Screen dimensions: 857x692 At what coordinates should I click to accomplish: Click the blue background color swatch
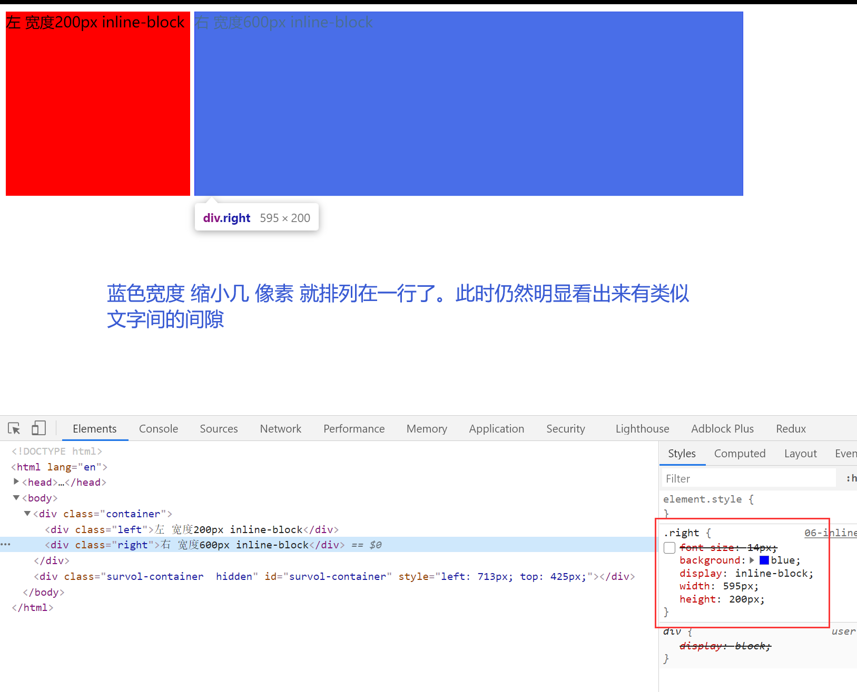click(764, 560)
